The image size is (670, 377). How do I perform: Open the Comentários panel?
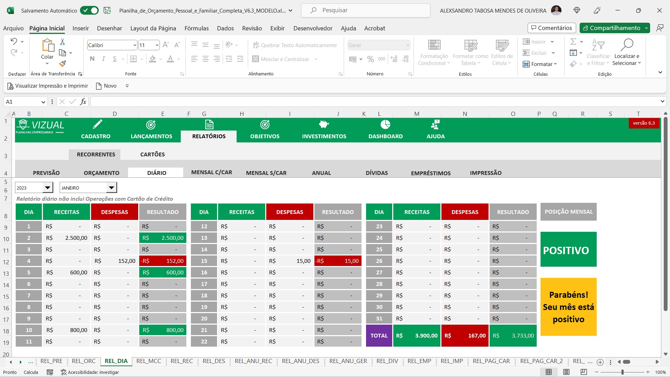coord(552,28)
